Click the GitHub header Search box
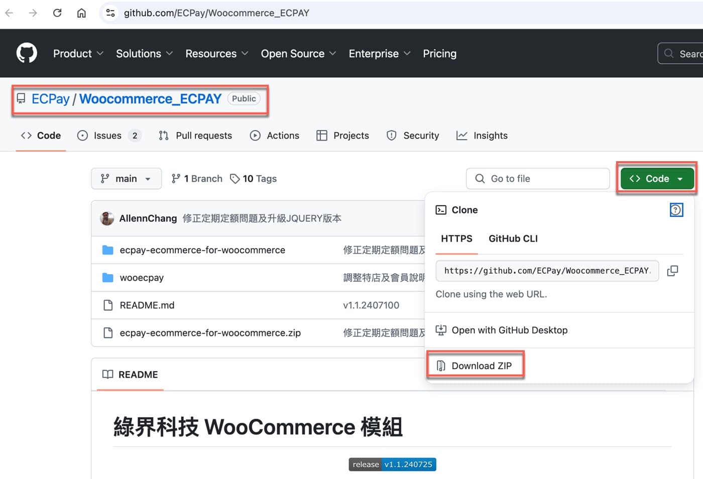Image resolution: width=703 pixels, height=479 pixels. click(680, 53)
